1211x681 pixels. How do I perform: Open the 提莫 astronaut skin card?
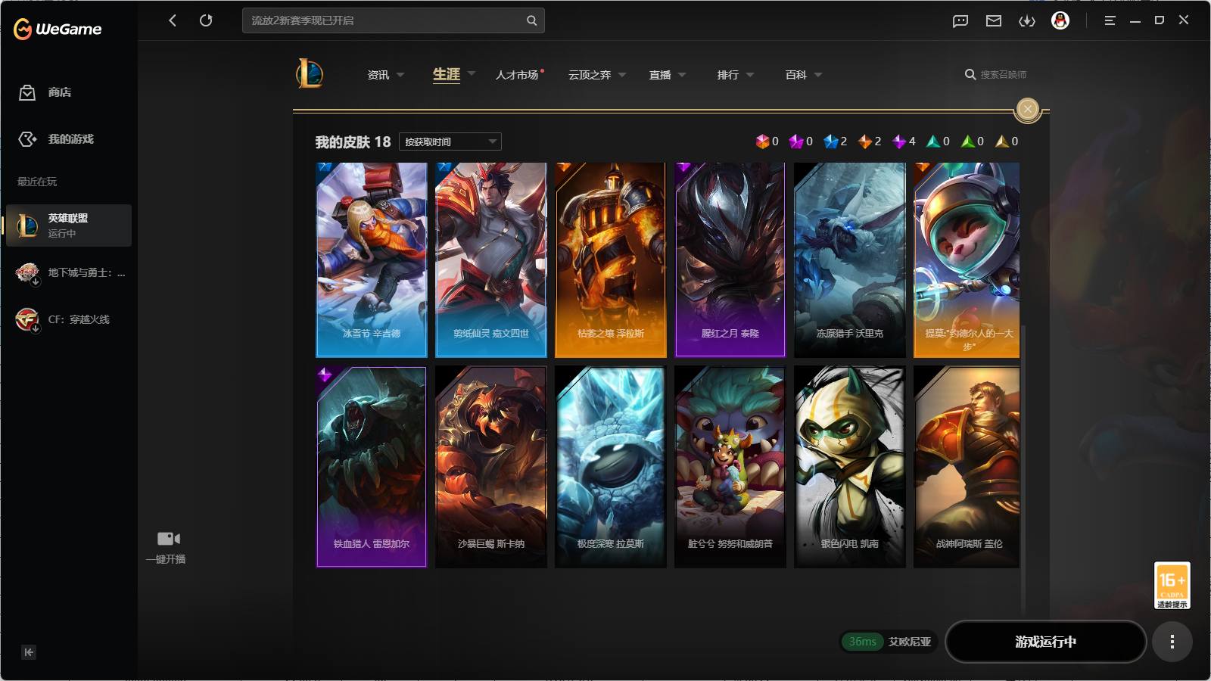point(967,260)
